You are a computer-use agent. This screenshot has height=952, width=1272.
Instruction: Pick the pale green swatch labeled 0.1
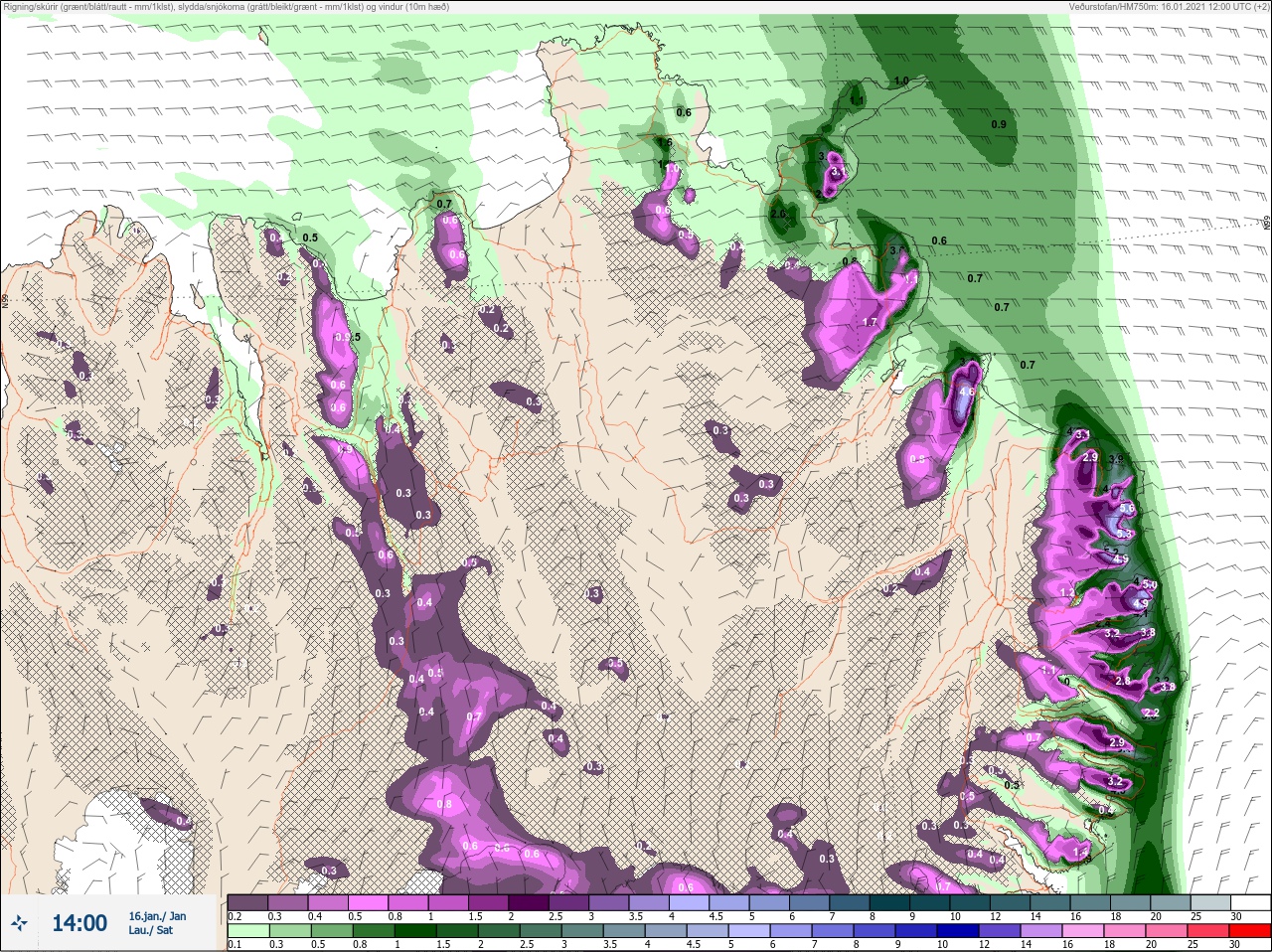247,931
